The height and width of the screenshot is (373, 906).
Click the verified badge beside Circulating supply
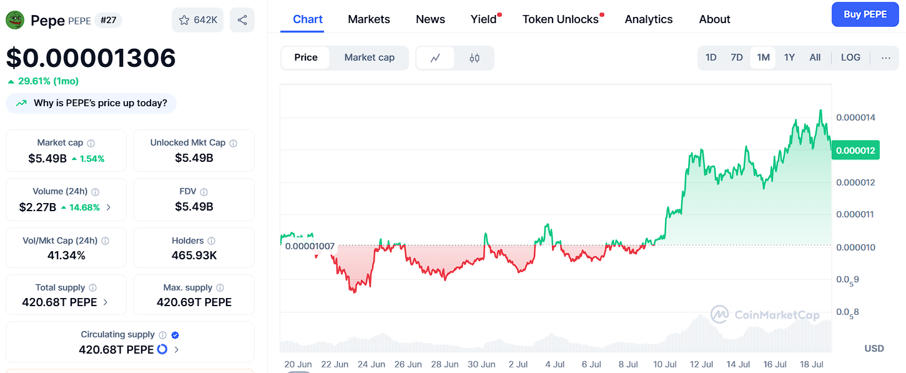pyautogui.click(x=175, y=335)
